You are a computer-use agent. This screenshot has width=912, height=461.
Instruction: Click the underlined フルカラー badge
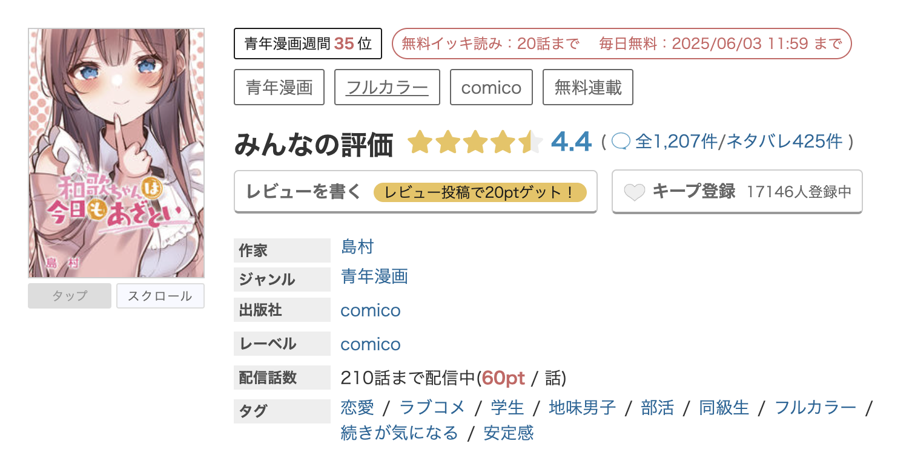387,87
